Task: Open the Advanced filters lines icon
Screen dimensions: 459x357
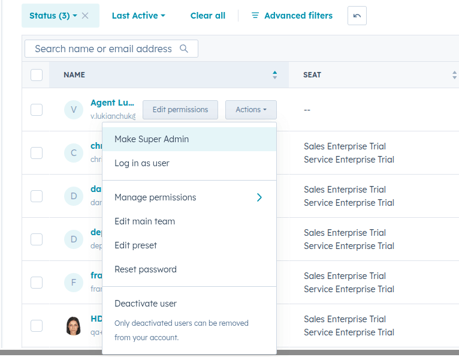Action: (x=255, y=16)
